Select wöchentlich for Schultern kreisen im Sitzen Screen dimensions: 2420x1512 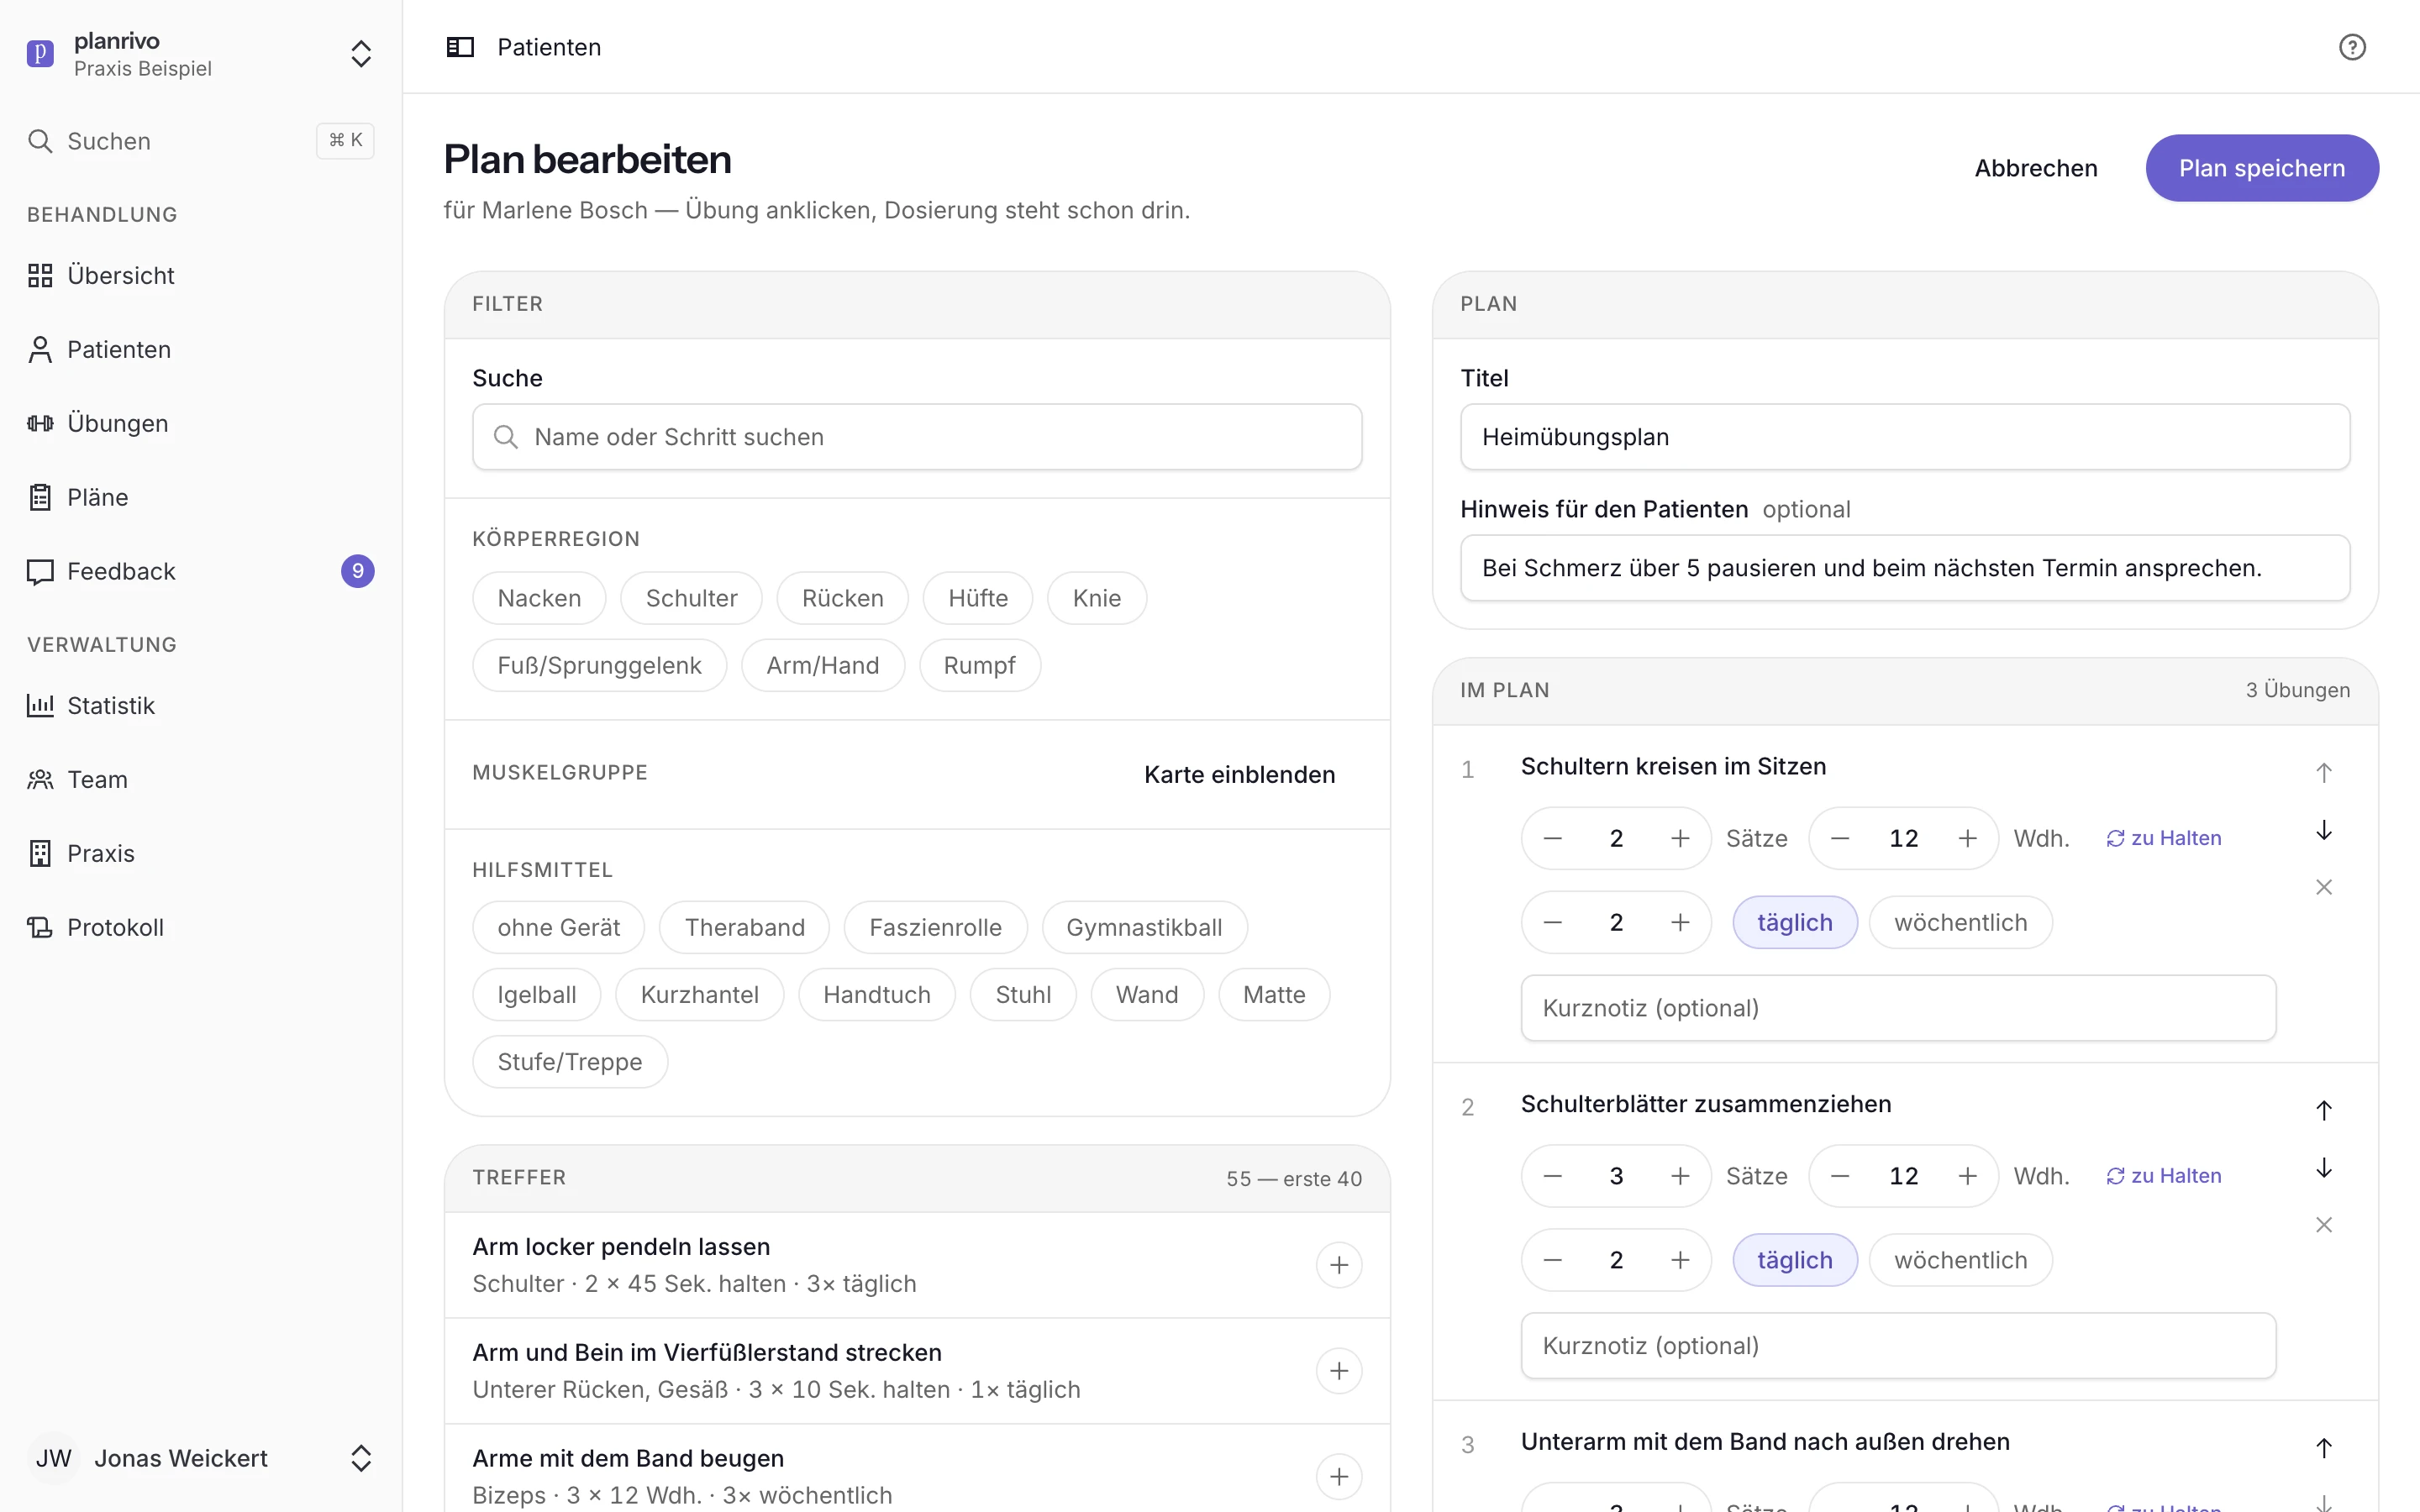pyautogui.click(x=1960, y=922)
